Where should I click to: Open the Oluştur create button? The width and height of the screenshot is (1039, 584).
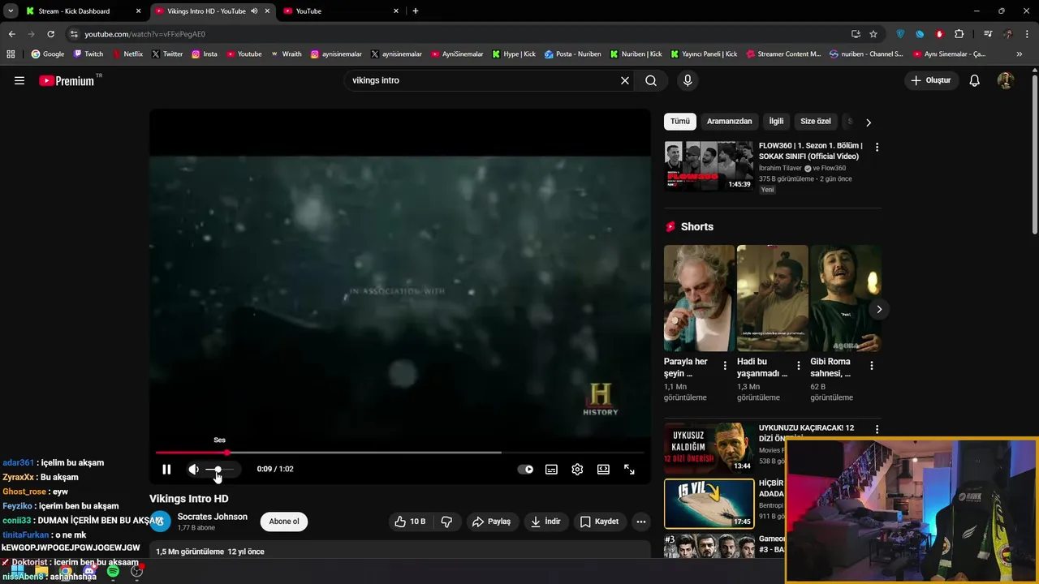pyautogui.click(x=930, y=80)
